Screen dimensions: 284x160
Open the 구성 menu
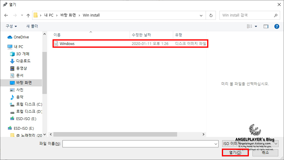click(11, 26)
